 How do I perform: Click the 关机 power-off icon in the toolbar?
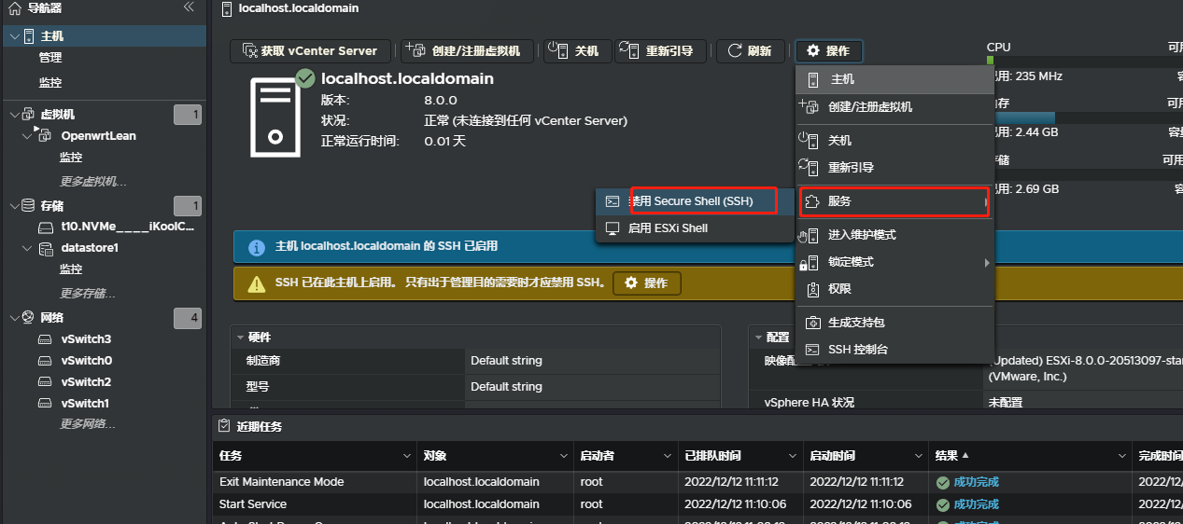(558, 51)
